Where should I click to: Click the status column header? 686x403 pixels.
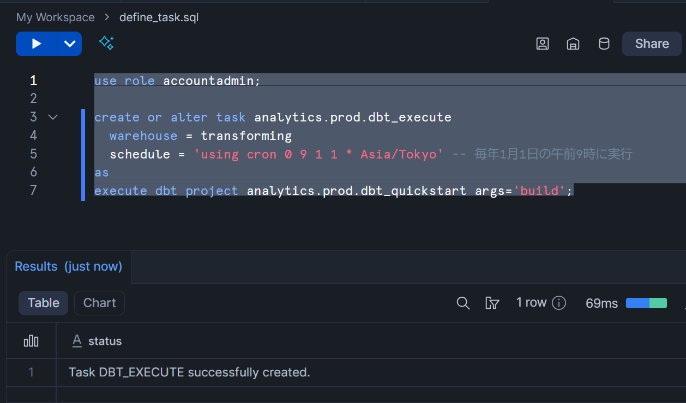click(105, 341)
